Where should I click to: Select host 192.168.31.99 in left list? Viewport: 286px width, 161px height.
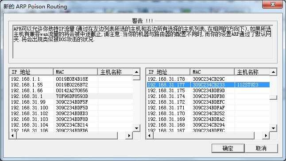[71, 102]
